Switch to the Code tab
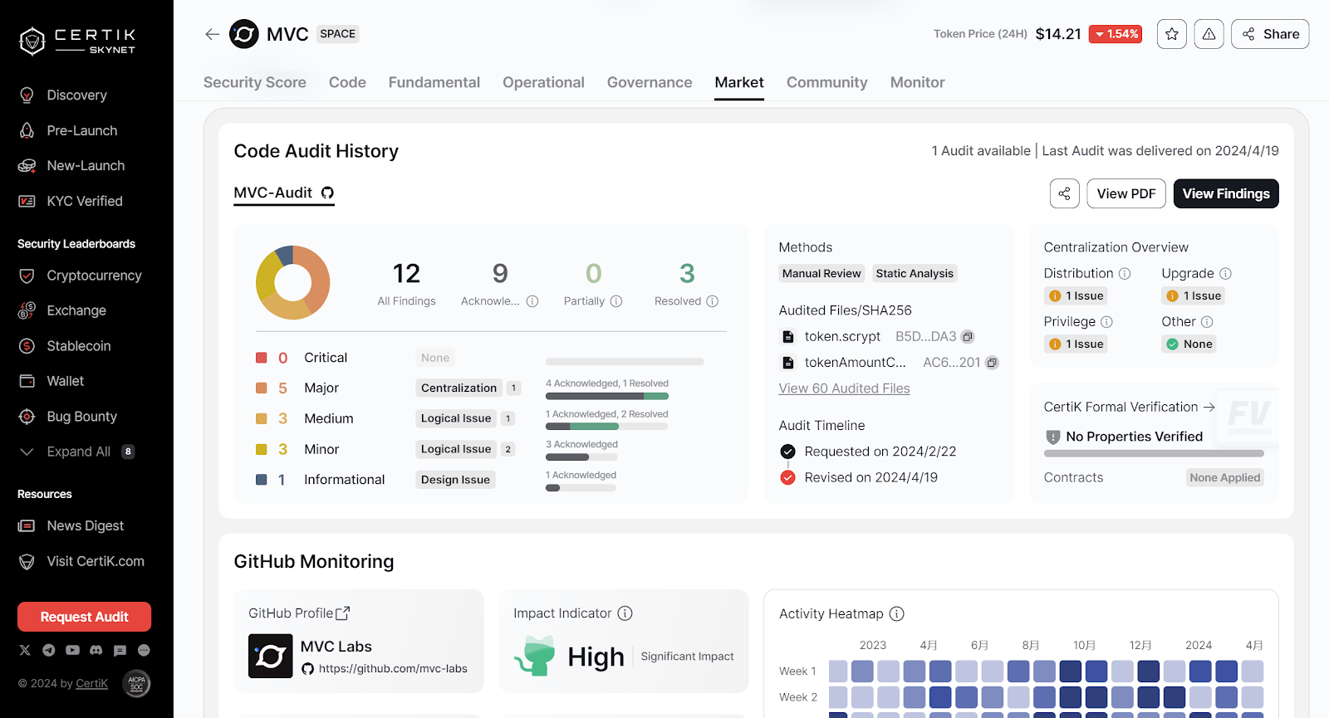This screenshot has height=718, width=1329. click(347, 82)
